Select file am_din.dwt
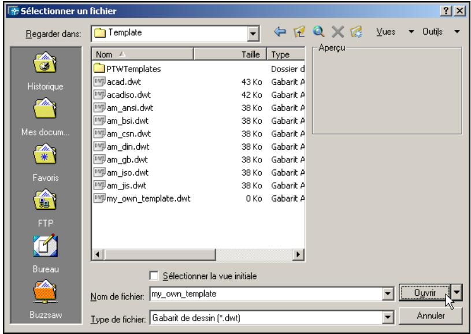Image resolution: width=471 pixels, height=334 pixels. (128, 146)
